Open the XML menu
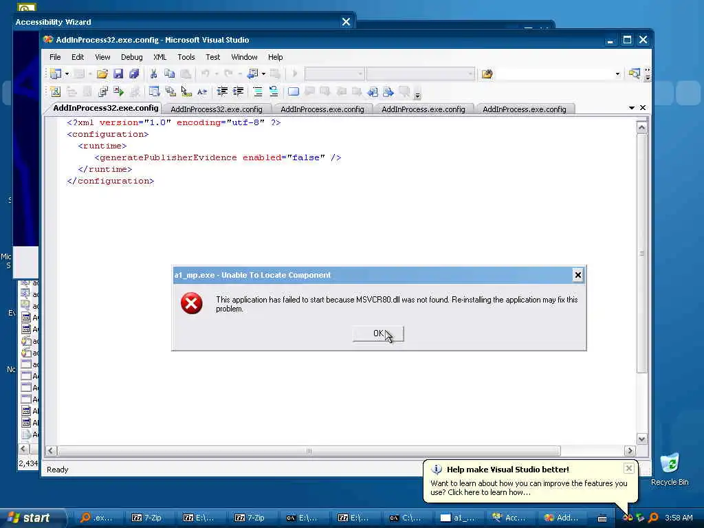The height and width of the screenshot is (528, 704). pyautogui.click(x=159, y=57)
